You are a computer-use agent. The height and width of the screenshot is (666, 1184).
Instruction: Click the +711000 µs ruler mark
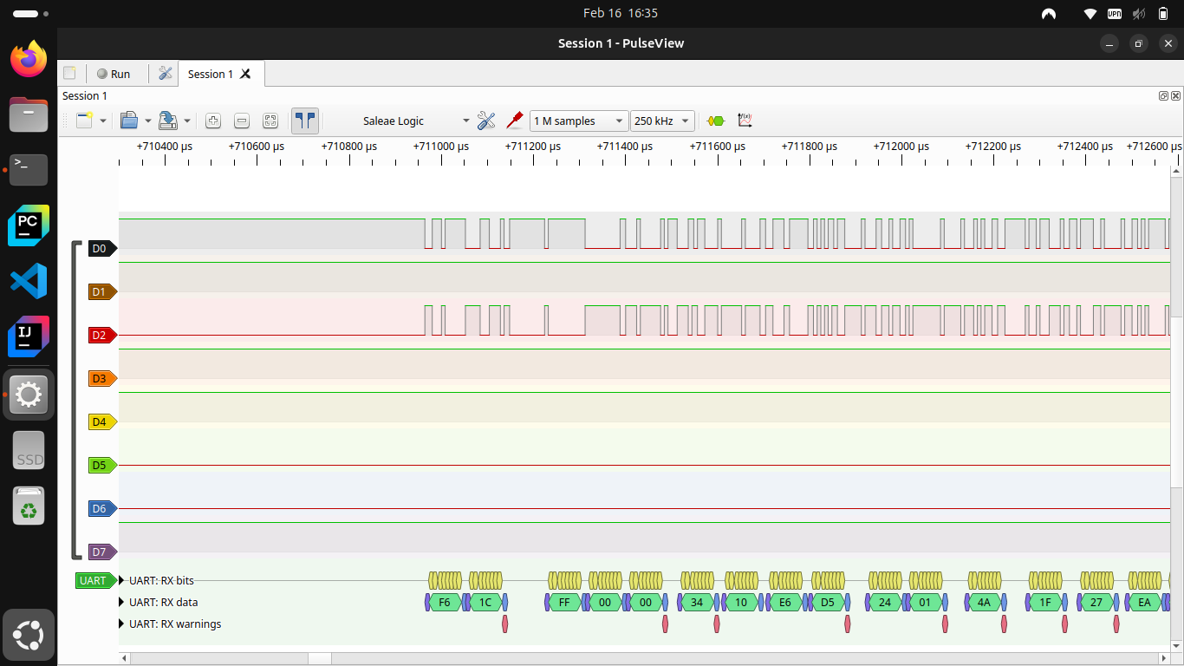[440, 147]
